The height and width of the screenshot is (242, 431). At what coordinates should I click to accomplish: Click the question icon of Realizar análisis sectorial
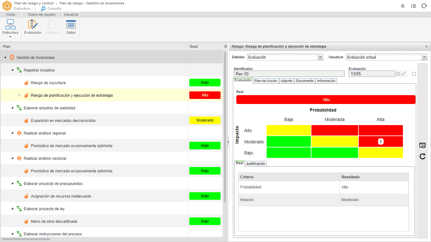click(19, 158)
